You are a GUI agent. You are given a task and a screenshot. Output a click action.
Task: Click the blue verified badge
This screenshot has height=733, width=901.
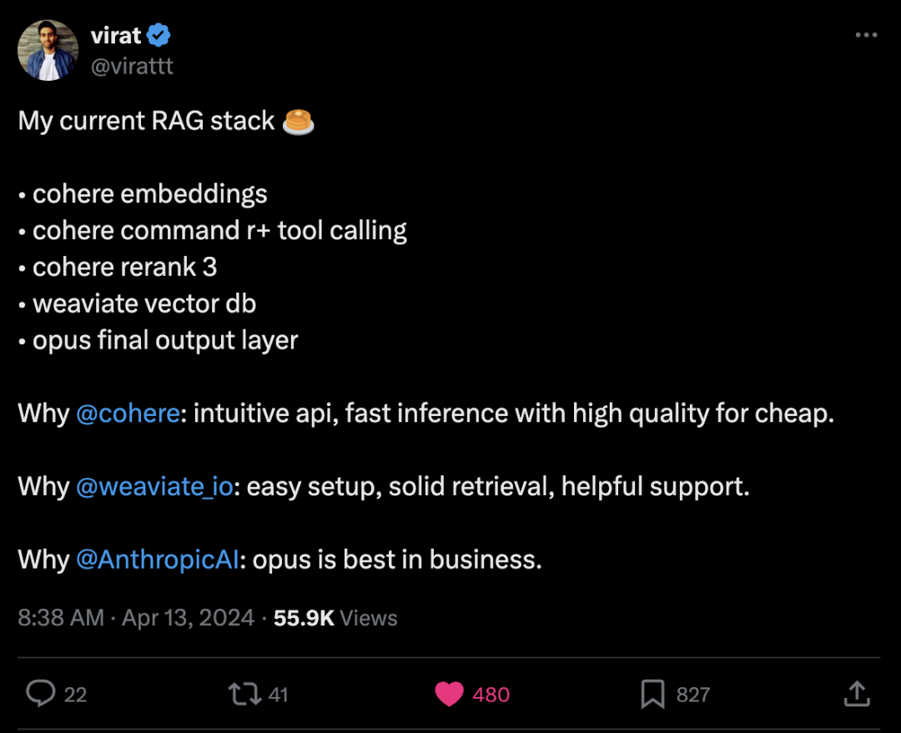click(x=159, y=35)
